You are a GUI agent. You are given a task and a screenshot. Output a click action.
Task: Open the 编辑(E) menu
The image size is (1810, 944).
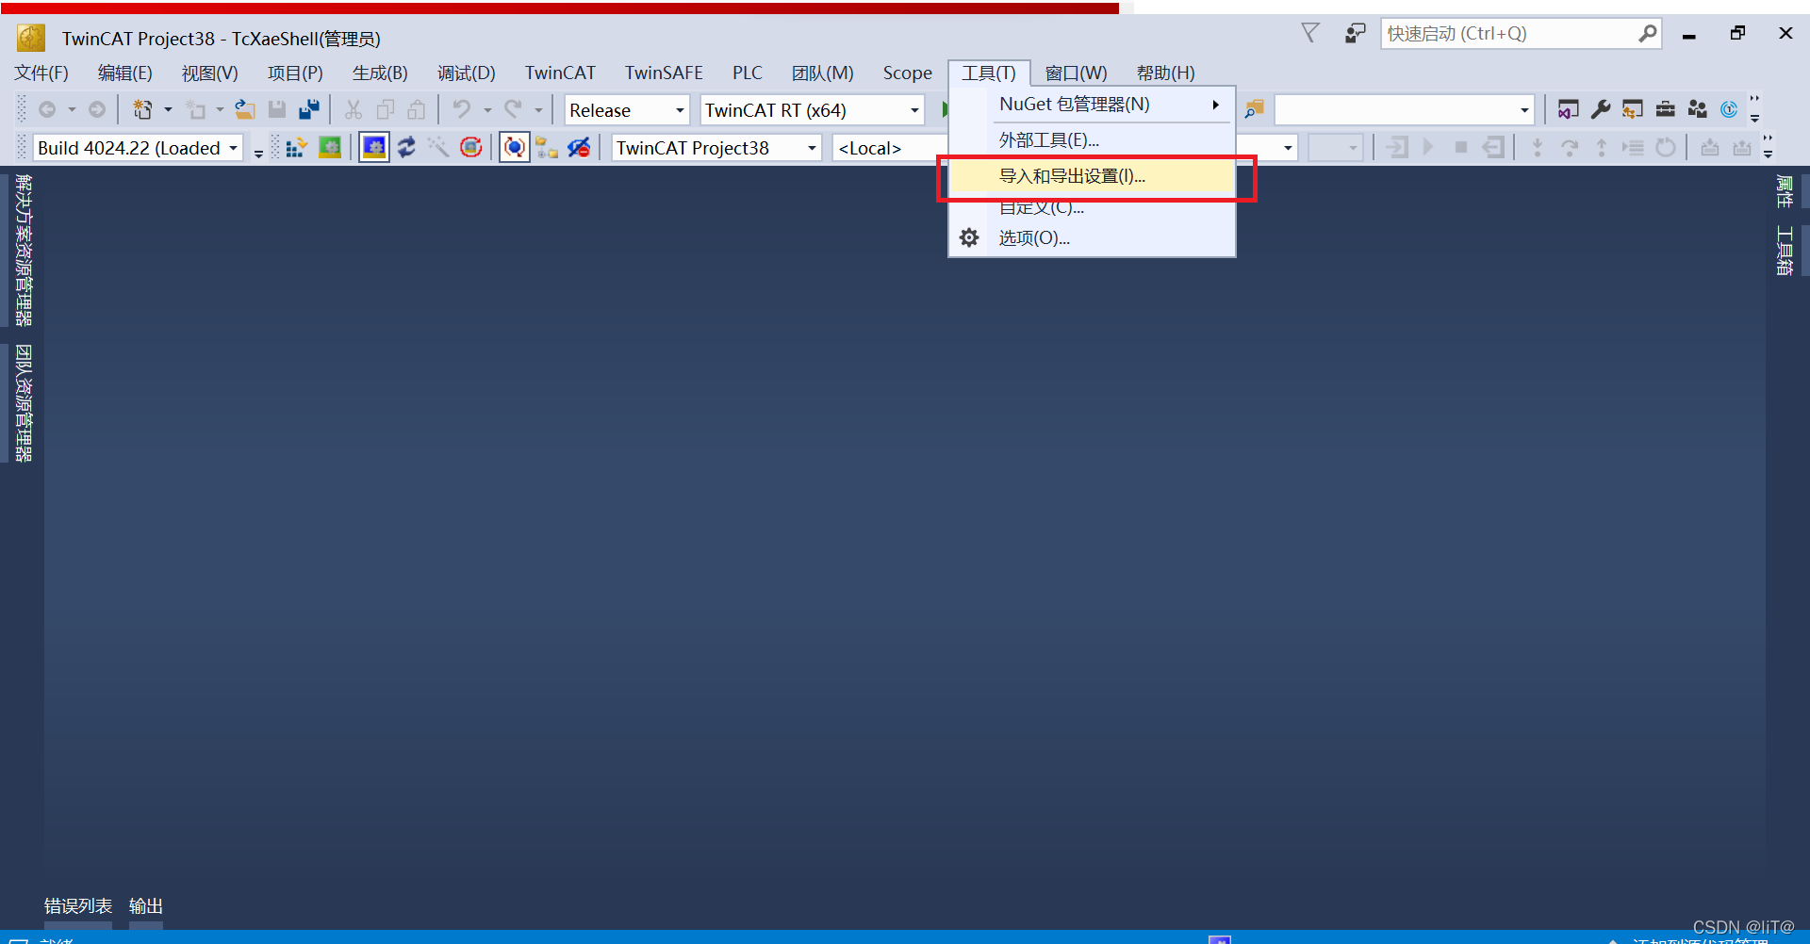(x=125, y=73)
